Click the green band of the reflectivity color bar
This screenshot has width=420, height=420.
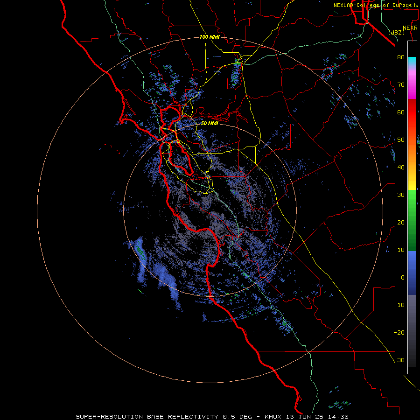(412, 220)
